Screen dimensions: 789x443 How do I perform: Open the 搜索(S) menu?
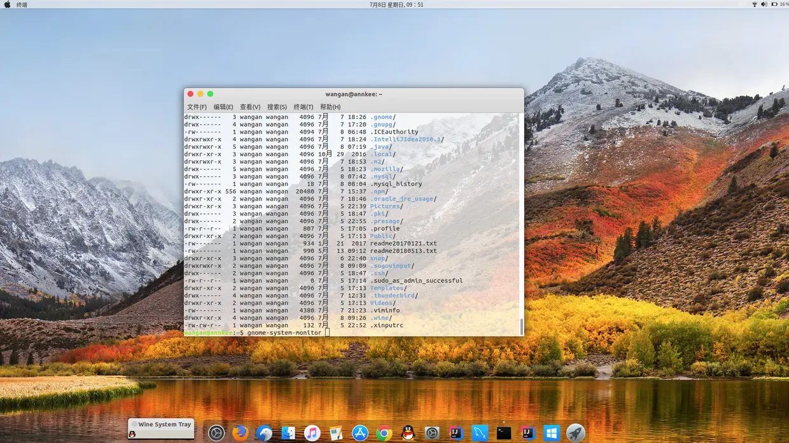(x=278, y=106)
